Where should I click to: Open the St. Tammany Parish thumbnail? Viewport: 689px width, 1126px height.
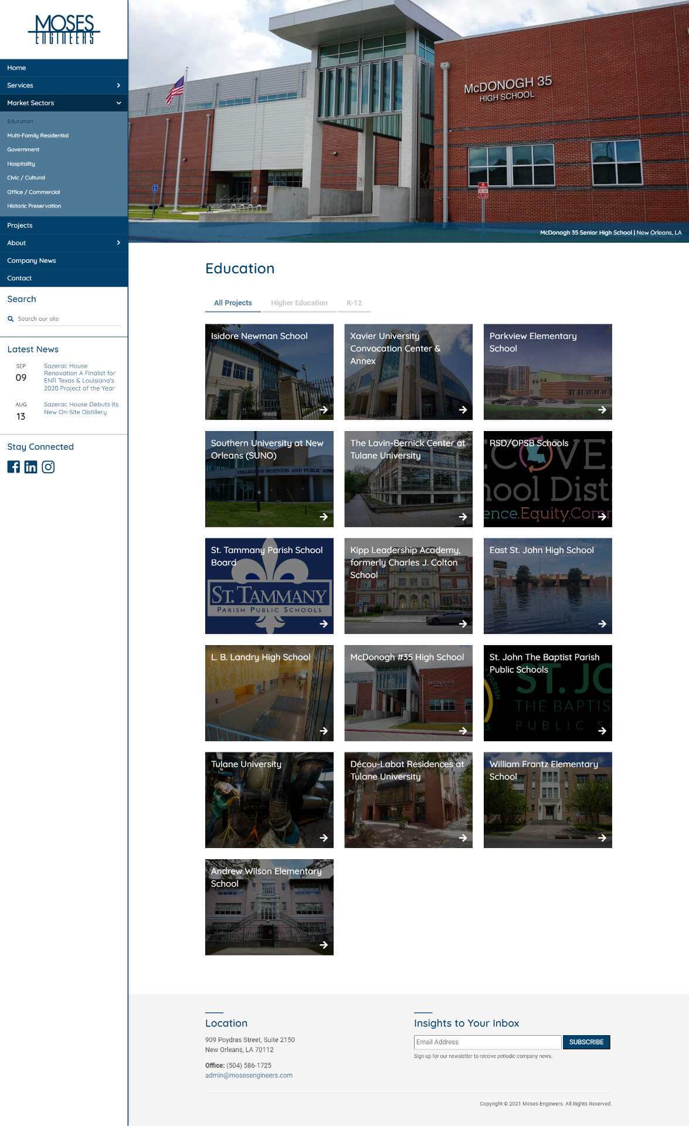click(x=269, y=586)
